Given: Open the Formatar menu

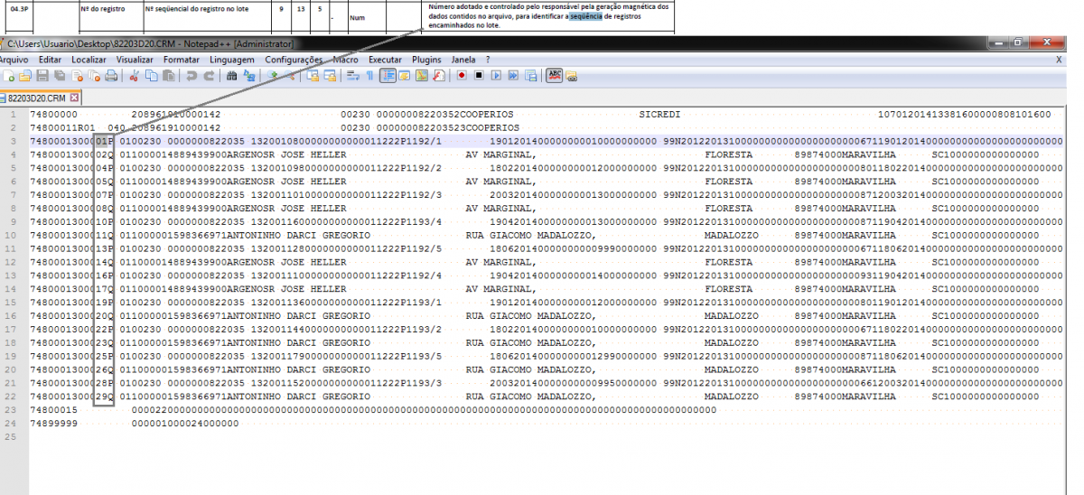Looking at the screenshot, I should (182, 59).
